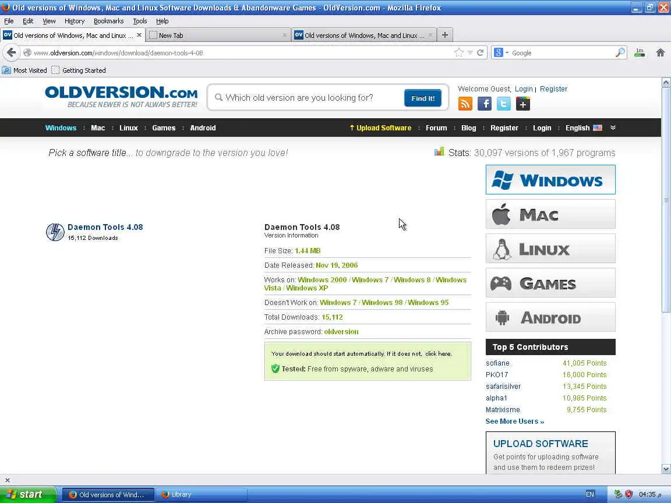Click the large Mac category button

tap(550, 214)
